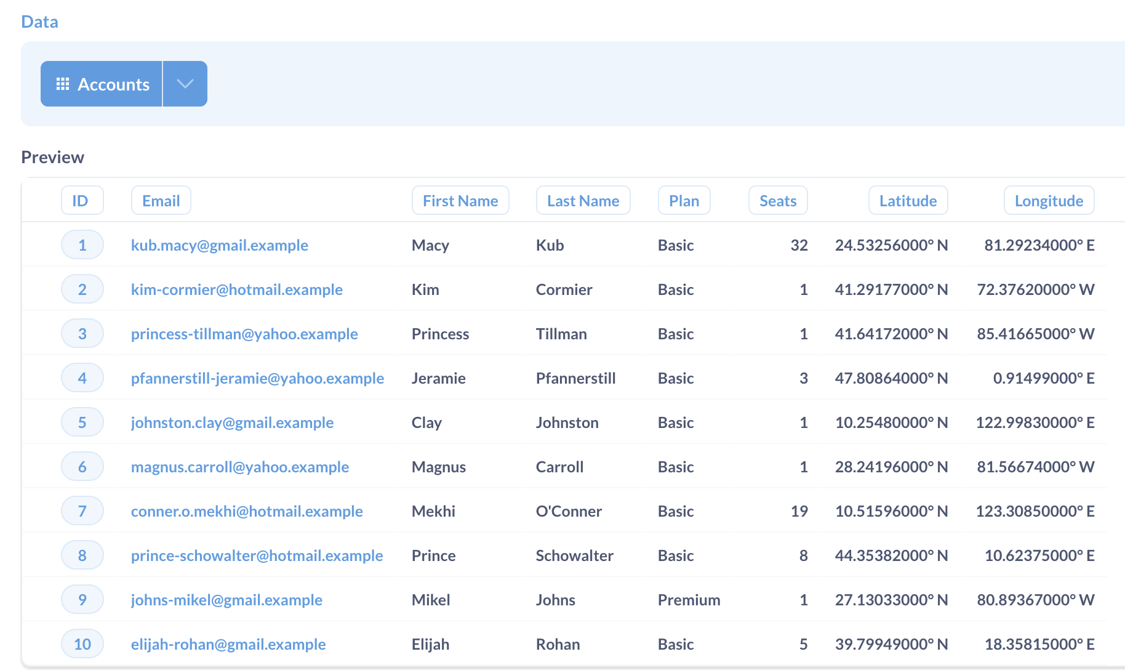Select the Last Name column header
The height and width of the screenshot is (670, 1125).
click(x=583, y=201)
